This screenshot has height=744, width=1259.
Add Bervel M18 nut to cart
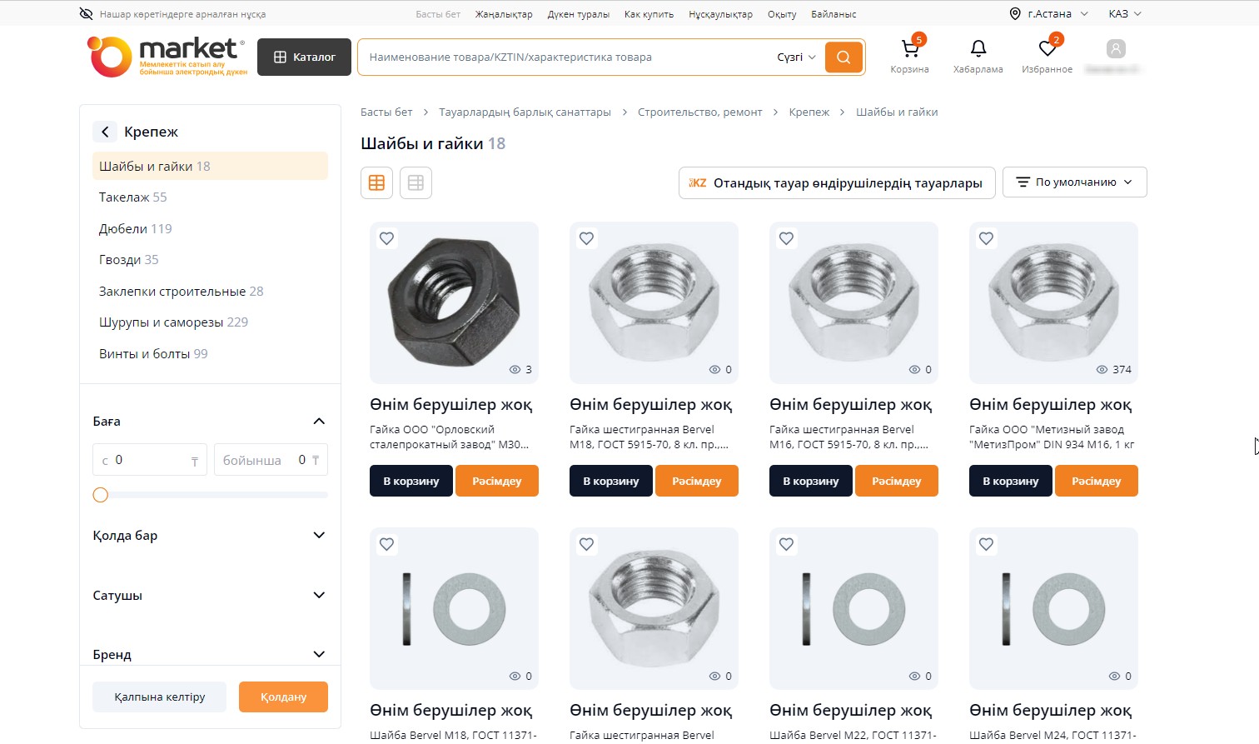(x=610, y=482)
